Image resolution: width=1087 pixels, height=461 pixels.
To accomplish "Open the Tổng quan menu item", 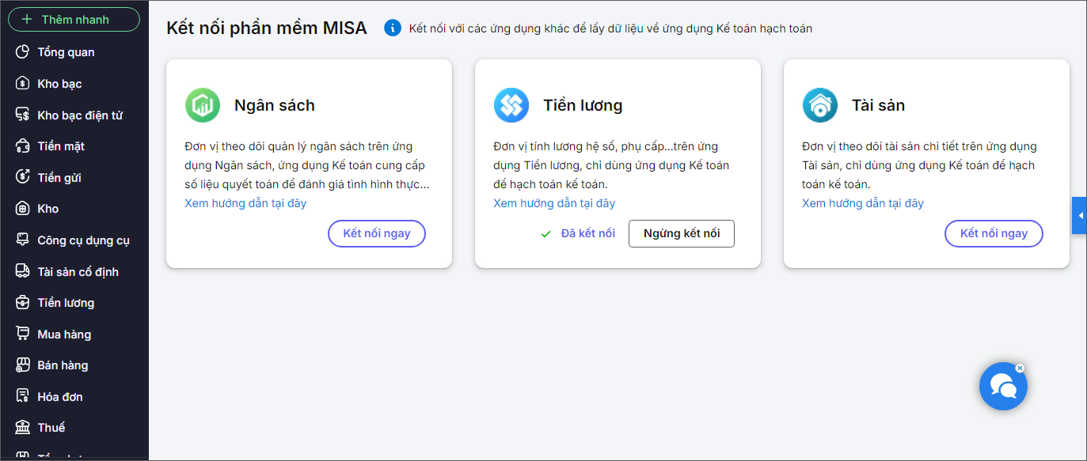I will click(x=66, y=52).
